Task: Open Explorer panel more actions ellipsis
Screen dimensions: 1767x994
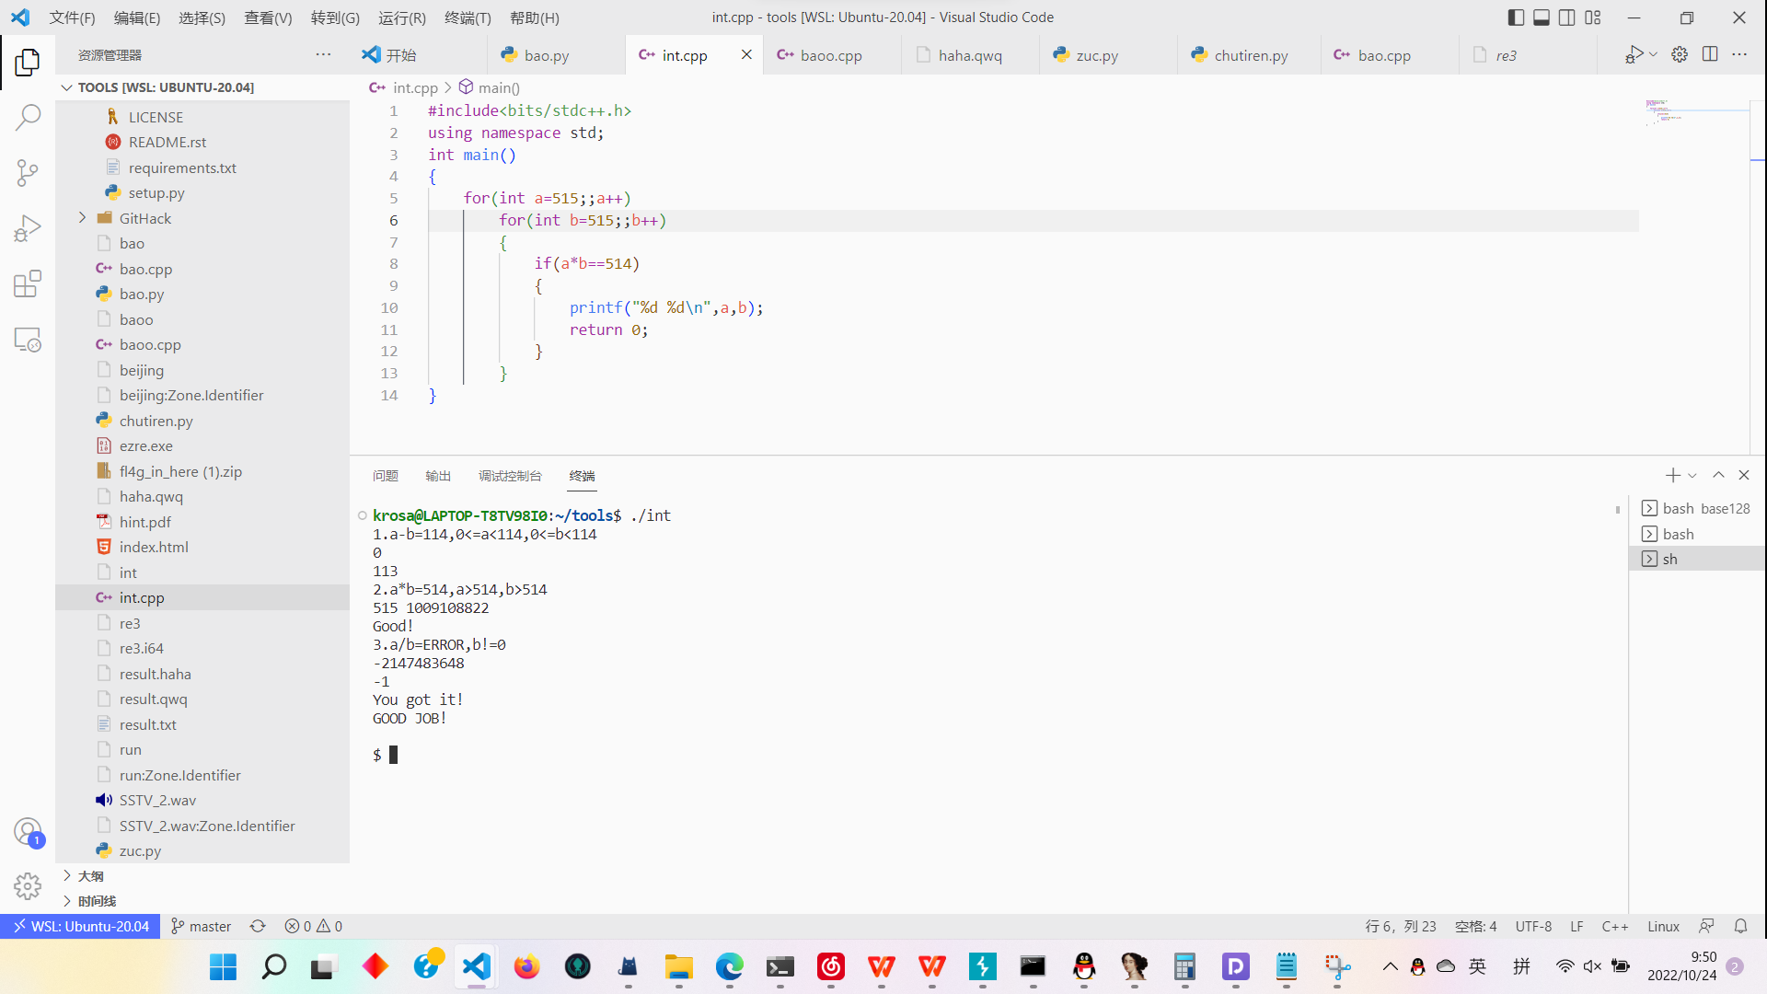Action: (323, 54)
